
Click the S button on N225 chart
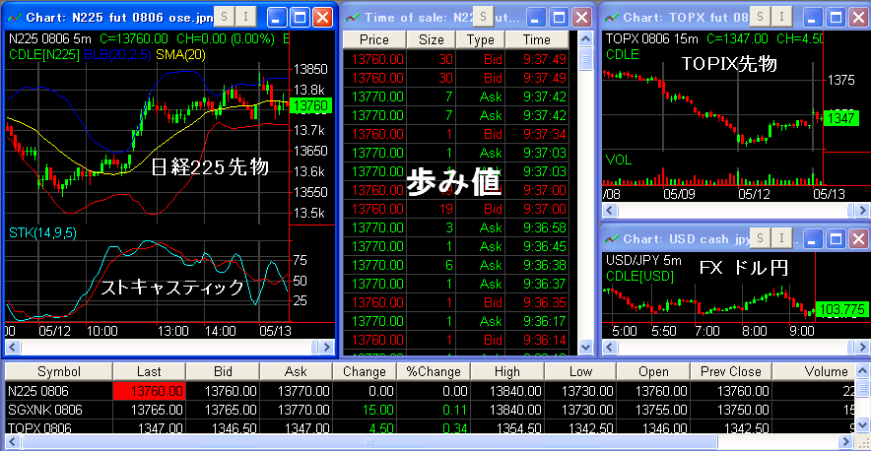223,17
